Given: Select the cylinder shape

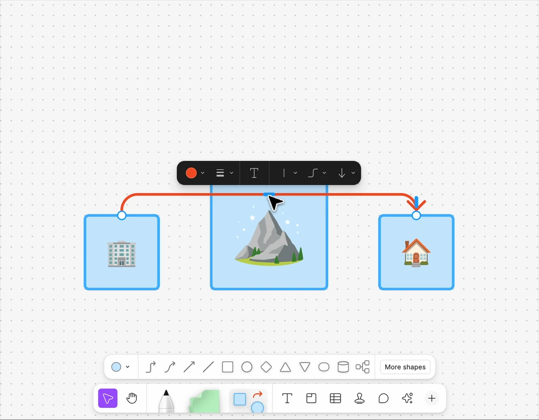Looking at the screenshot, I should 343,367.
